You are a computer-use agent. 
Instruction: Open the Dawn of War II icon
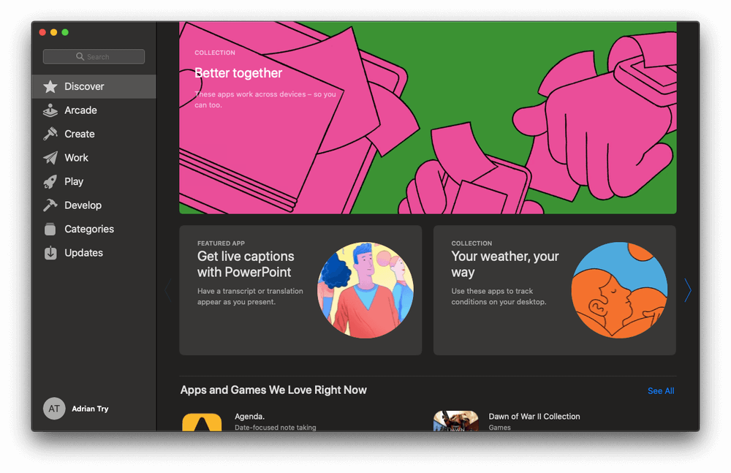(455, 421)
